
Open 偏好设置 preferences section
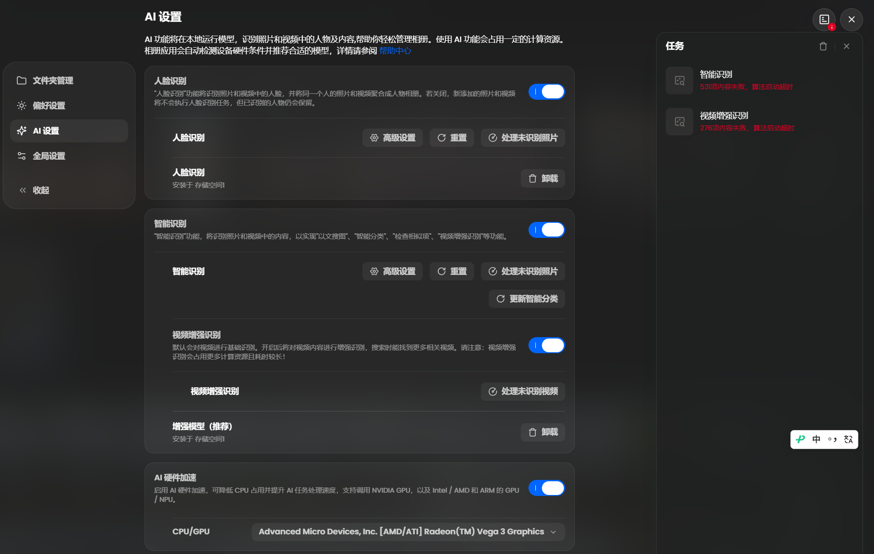pos(69,106)
